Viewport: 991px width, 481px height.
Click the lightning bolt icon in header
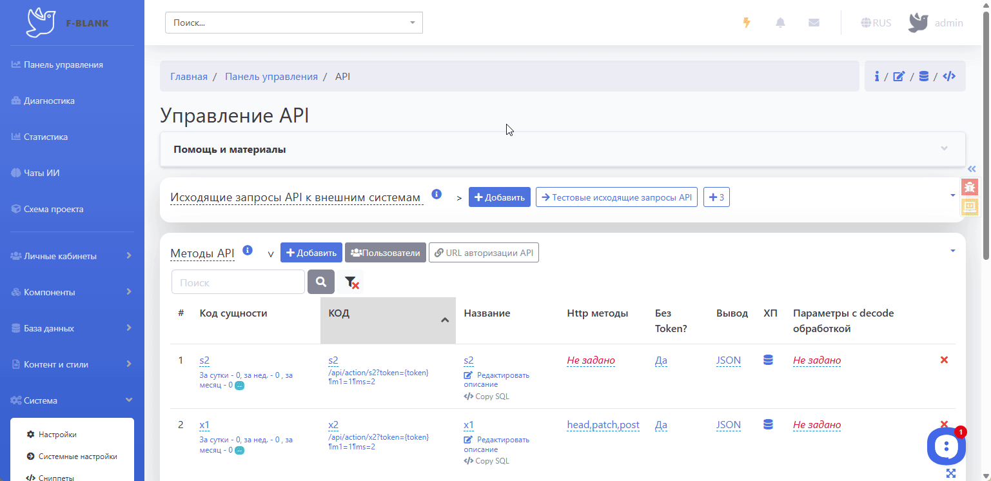point(747,23)
